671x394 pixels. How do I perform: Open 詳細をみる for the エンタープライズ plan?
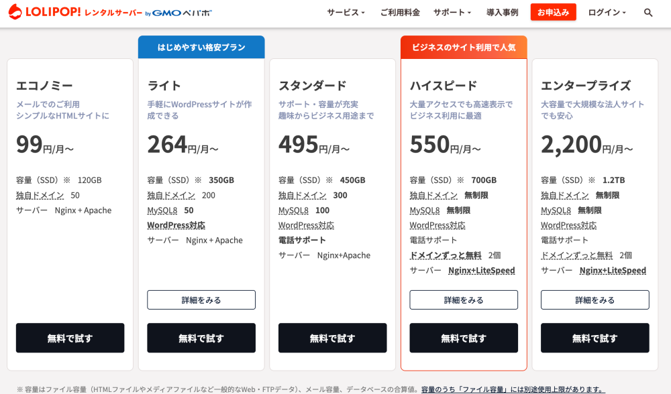(x=595, y=300)
